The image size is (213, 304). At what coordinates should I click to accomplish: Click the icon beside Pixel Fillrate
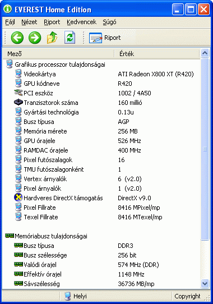coord(18,208)
